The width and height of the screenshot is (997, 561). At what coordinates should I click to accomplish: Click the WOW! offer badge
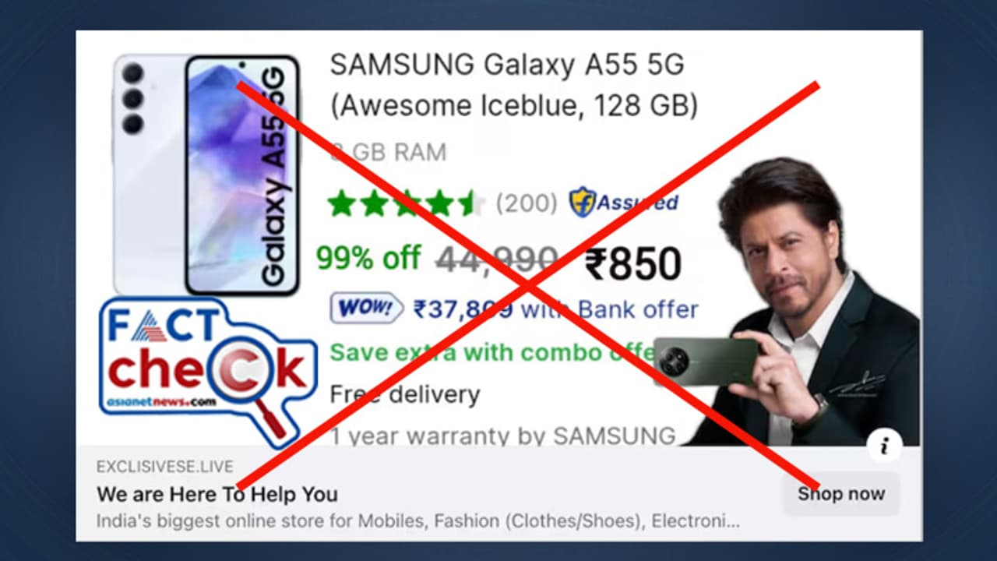click(367, 309)
